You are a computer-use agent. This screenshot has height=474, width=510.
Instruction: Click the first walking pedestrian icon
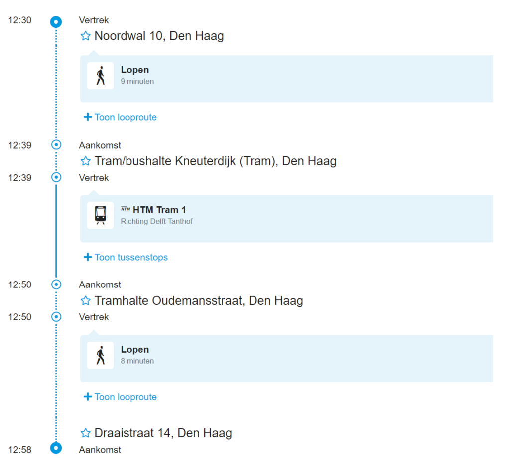click(100, 76)
